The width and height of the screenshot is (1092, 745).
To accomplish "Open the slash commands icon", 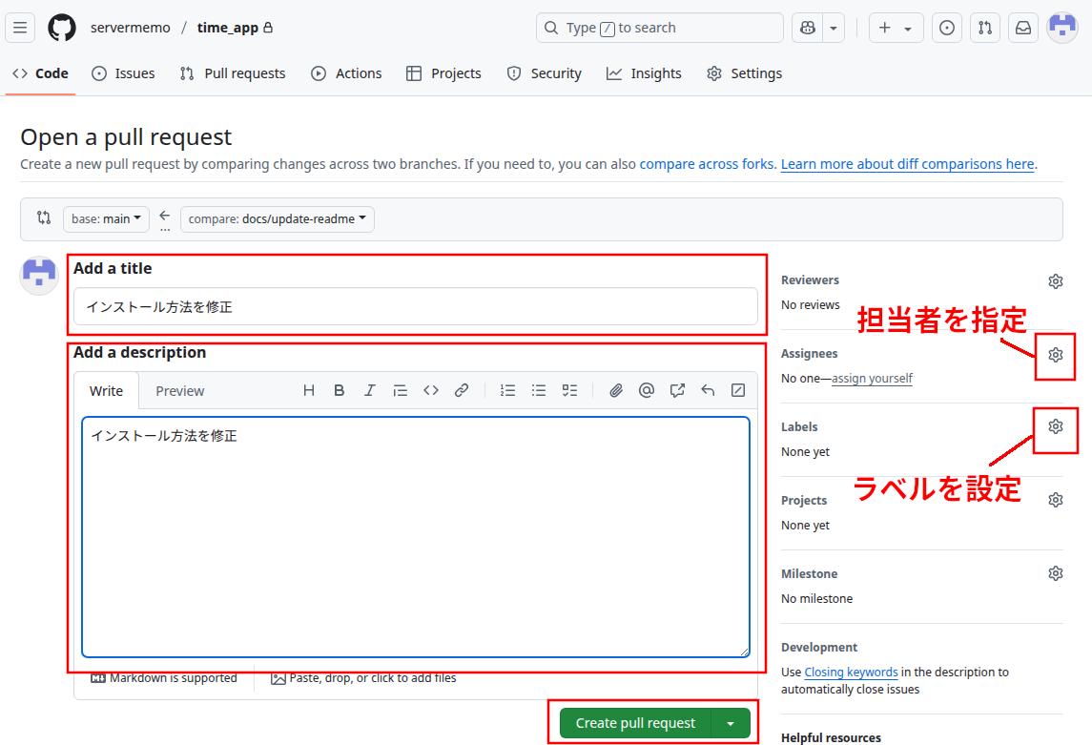I will [x=738, y=390].
